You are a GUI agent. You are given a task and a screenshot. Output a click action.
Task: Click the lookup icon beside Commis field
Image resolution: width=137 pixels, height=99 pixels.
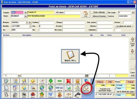click(x=25, y=12)
